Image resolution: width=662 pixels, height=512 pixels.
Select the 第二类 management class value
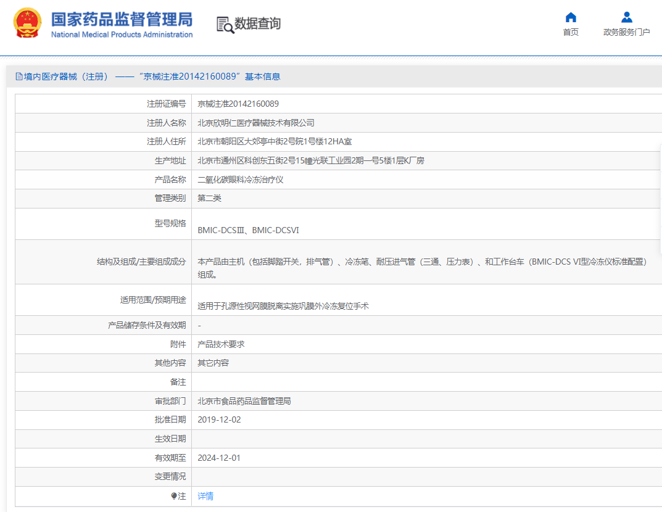pyautogui.click(x=209, y=198)
